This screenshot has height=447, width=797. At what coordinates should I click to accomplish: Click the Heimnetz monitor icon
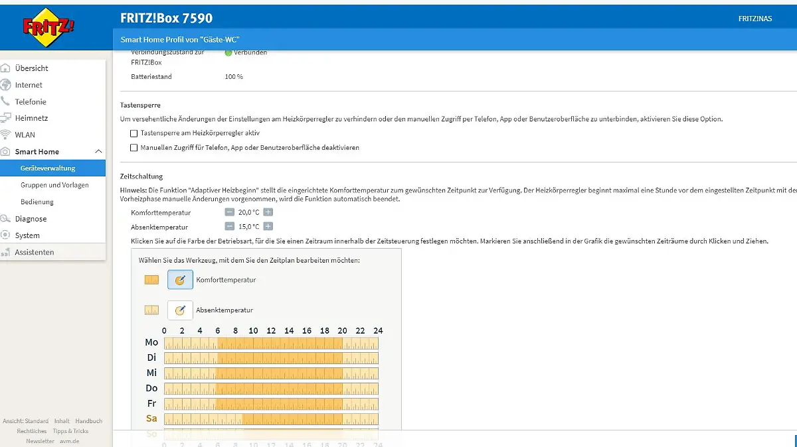pyautogui.click(x=6, y=118)
